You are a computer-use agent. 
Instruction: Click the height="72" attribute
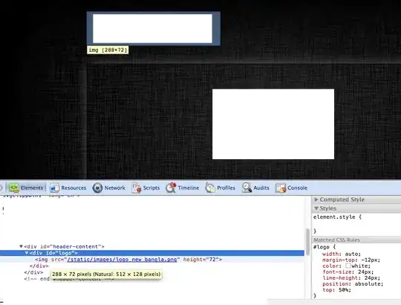click(200, 260)
